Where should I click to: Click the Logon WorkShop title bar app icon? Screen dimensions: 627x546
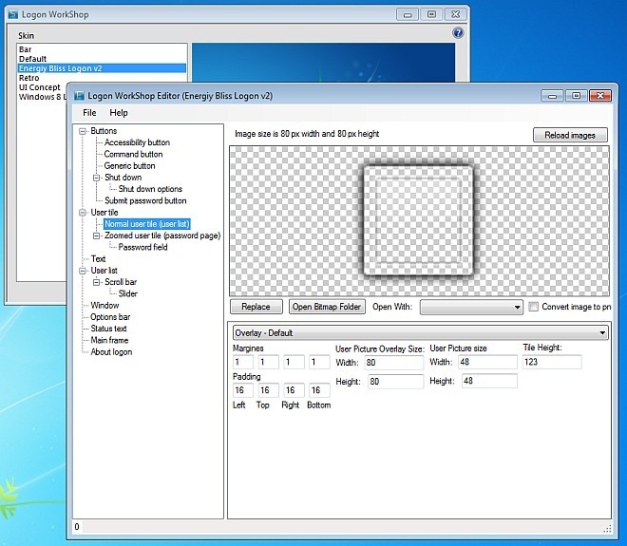pos(13,14)
